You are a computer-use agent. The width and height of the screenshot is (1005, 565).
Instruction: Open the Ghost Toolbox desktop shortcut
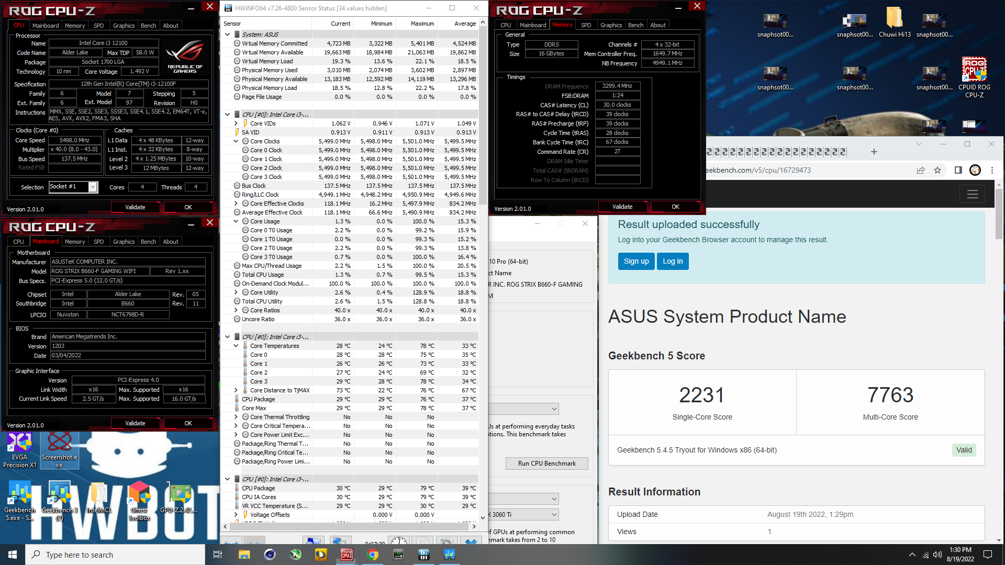[139, 501]
